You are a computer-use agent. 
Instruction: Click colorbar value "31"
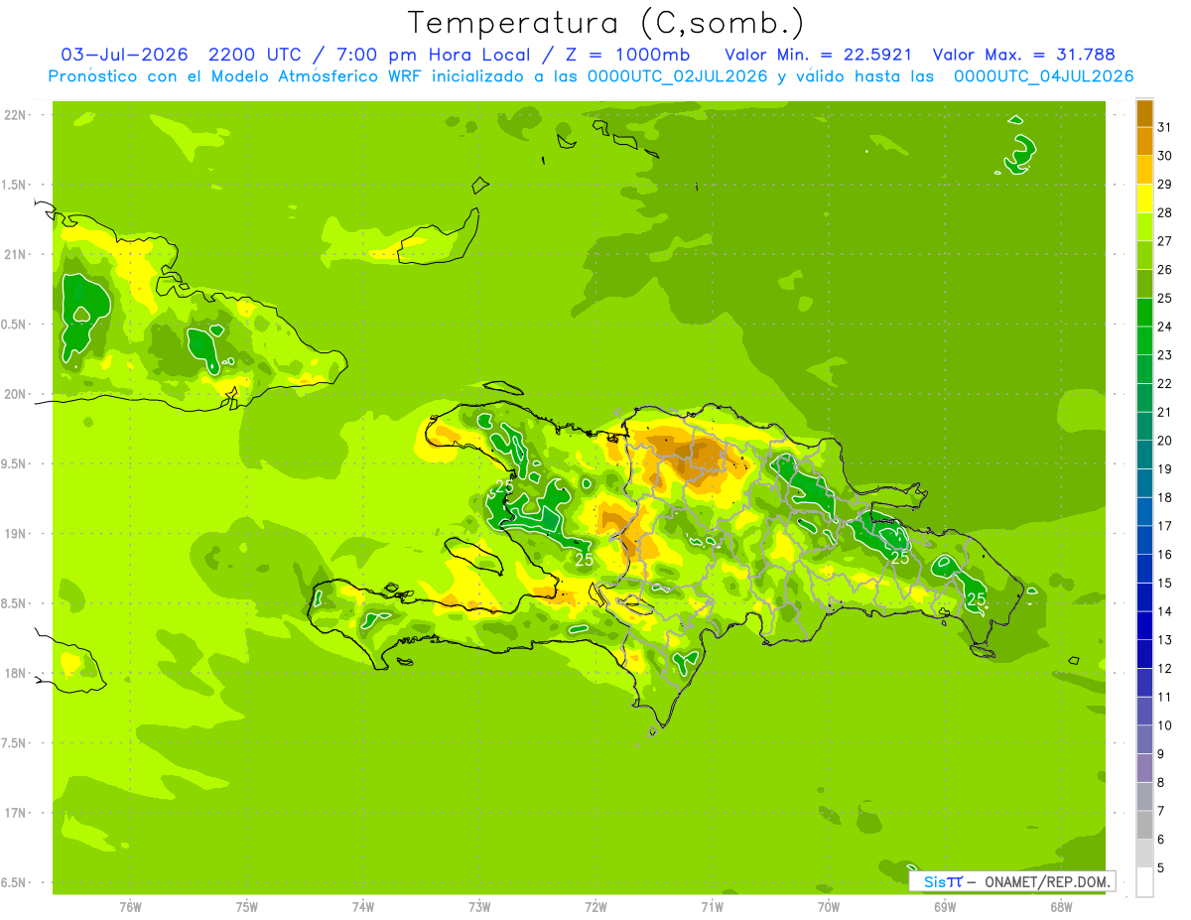(1165, 127)
